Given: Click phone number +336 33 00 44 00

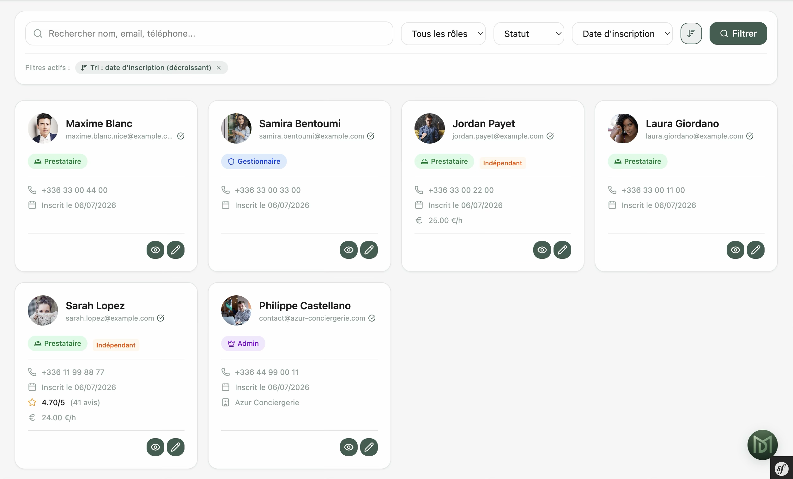Looking at the screenshot, I should point(74,190).
